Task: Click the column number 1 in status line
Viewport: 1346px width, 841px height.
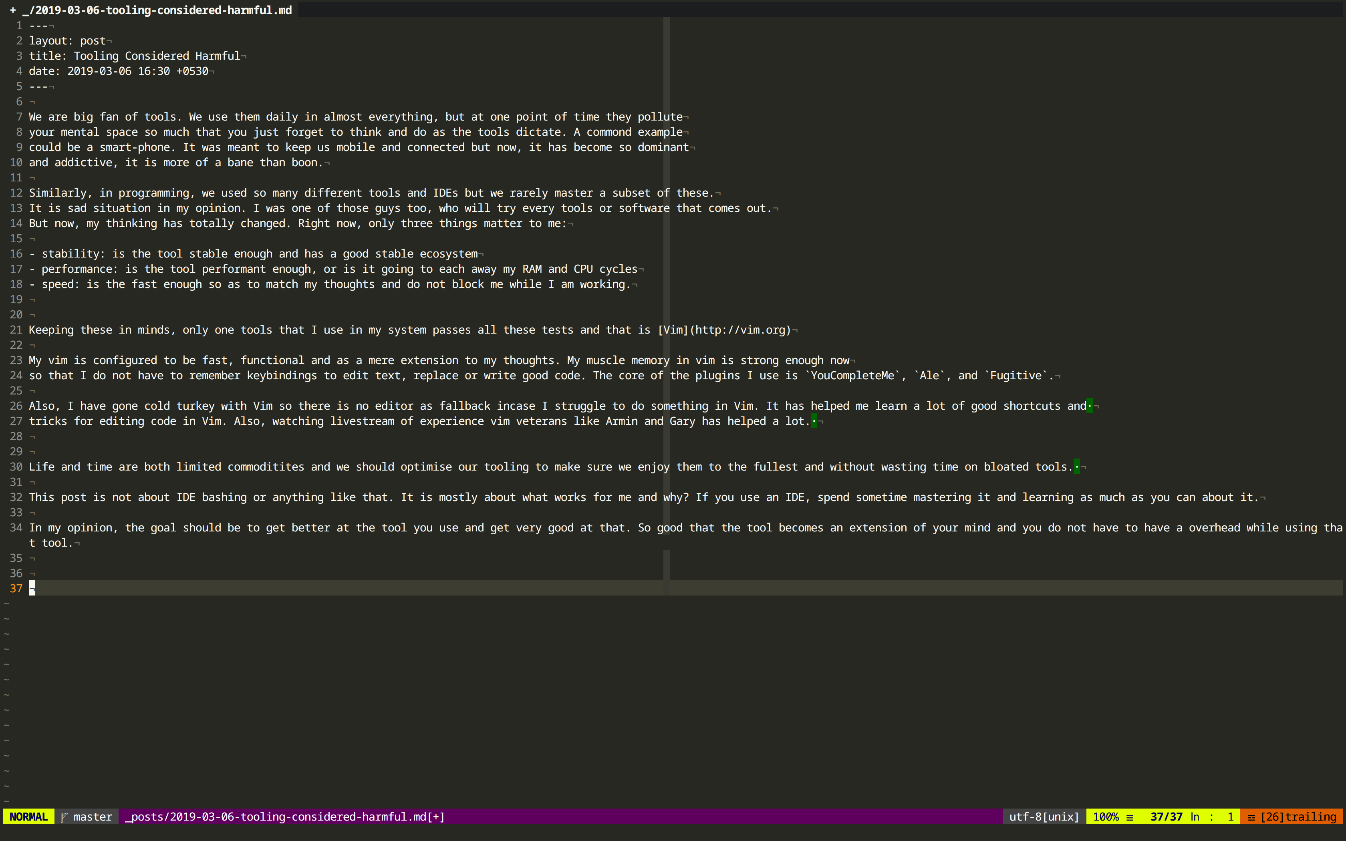Action: 1230,817
